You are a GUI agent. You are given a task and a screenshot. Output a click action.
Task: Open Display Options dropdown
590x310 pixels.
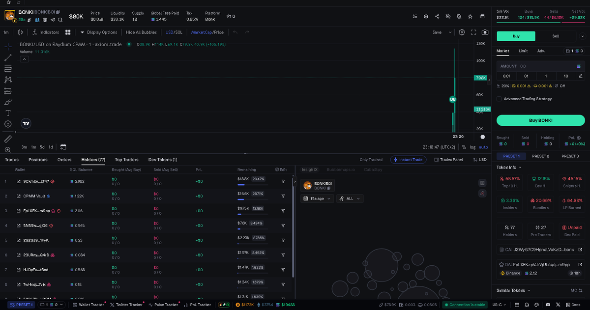(x=98, y=32)
